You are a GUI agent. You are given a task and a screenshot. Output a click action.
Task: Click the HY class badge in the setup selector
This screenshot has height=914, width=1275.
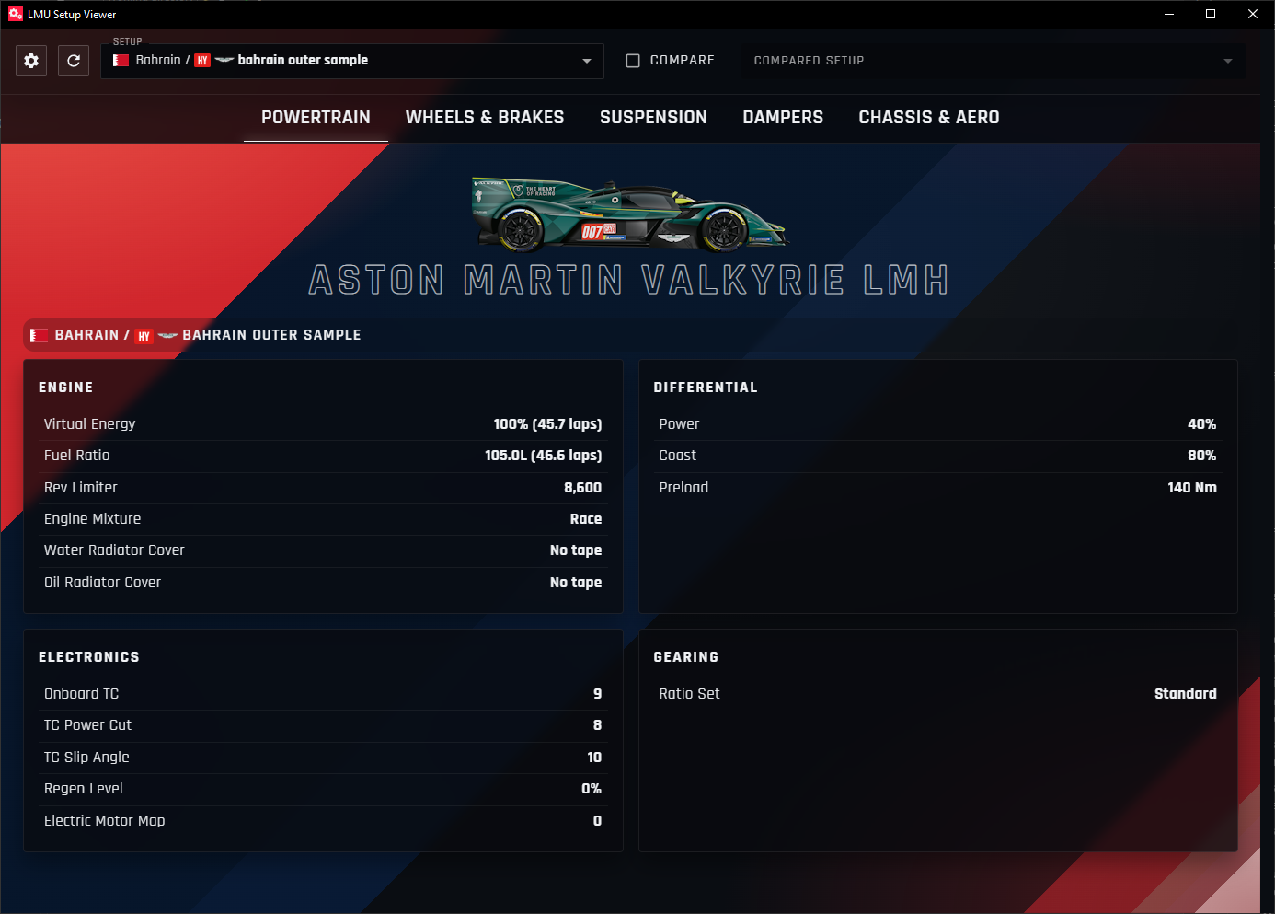[201, 60]
